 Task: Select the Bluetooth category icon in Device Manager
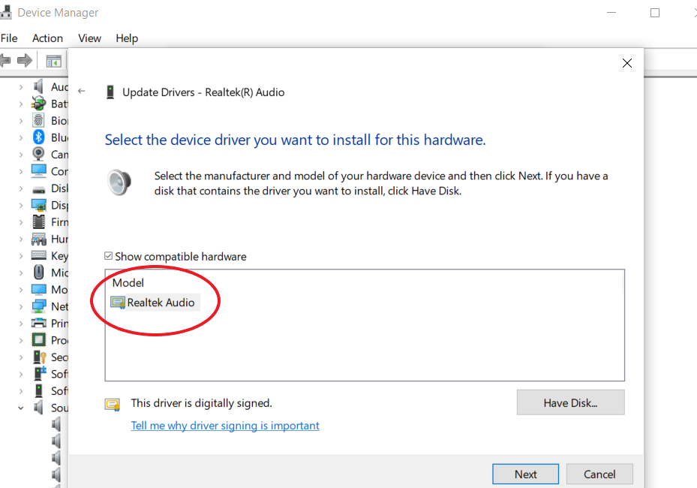coord(39,137)
